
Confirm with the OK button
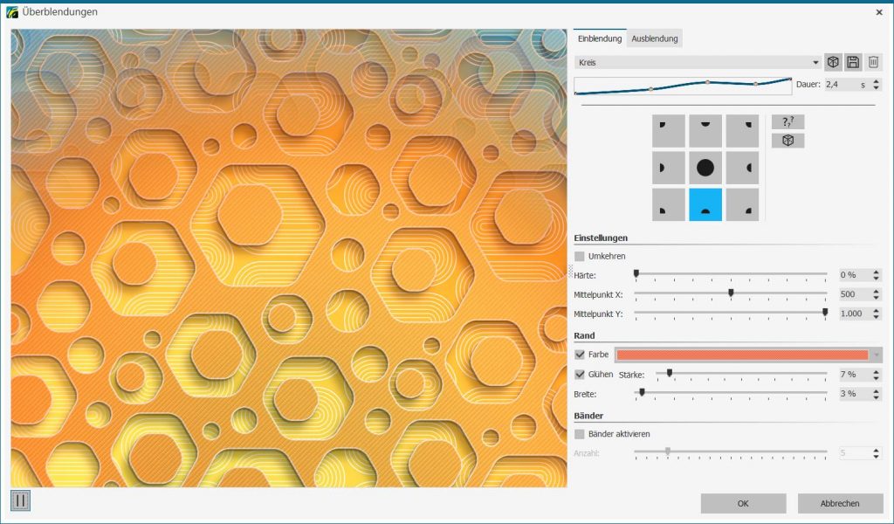(743, 503)
